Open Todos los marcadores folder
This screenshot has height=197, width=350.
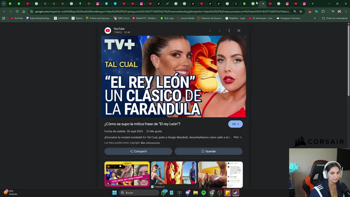pyautogui.click(x=335, y=18)
